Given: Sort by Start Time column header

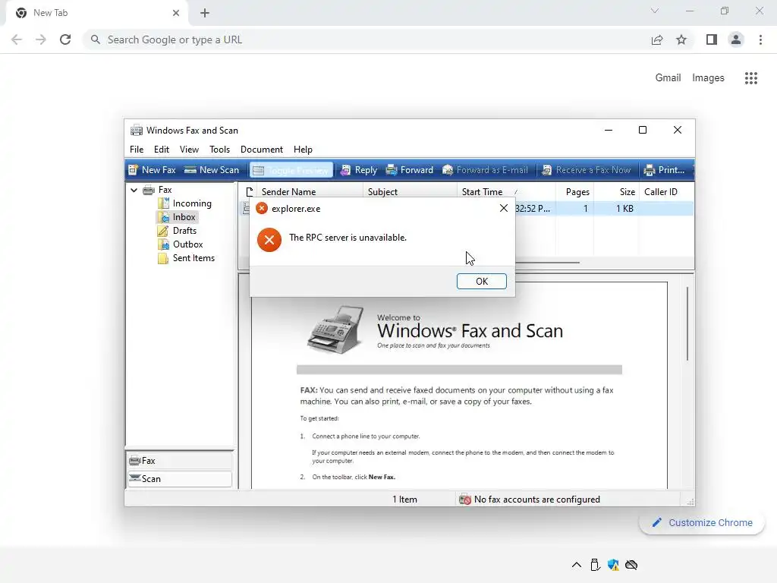Looking at the screenshot, I should click(505, 192).
